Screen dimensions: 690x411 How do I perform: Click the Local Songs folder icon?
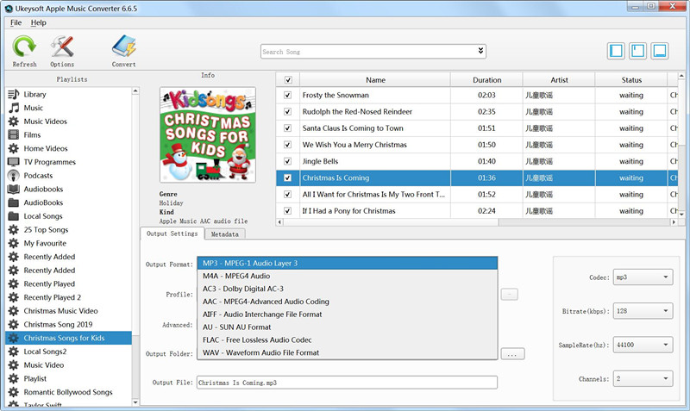coord(14,215)
